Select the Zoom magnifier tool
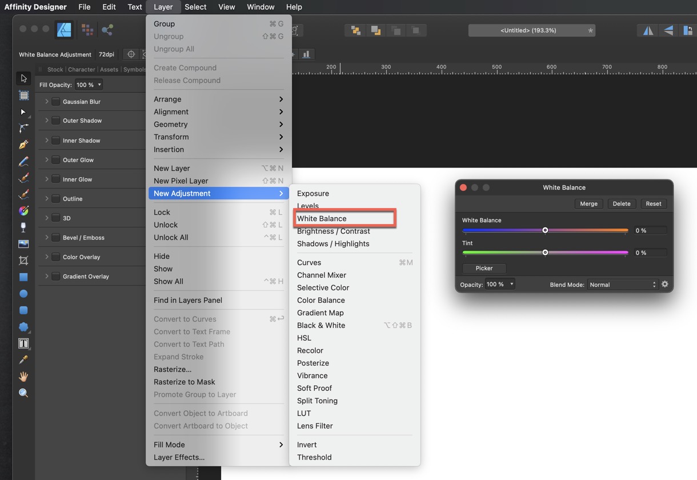 pos(23,393)
